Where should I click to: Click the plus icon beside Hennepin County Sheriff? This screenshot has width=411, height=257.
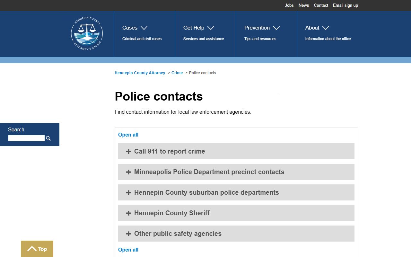pyautogui.click(x=128, y=213)
